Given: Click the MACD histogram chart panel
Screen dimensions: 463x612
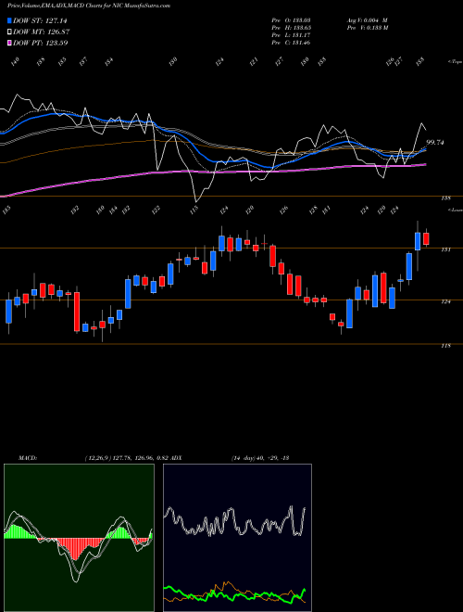Looking at the screenshot, I should (79, 538).
